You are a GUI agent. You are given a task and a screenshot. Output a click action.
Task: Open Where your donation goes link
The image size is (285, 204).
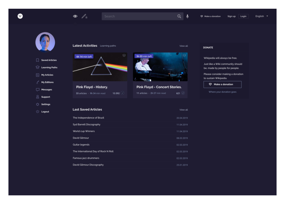[222, 92]
